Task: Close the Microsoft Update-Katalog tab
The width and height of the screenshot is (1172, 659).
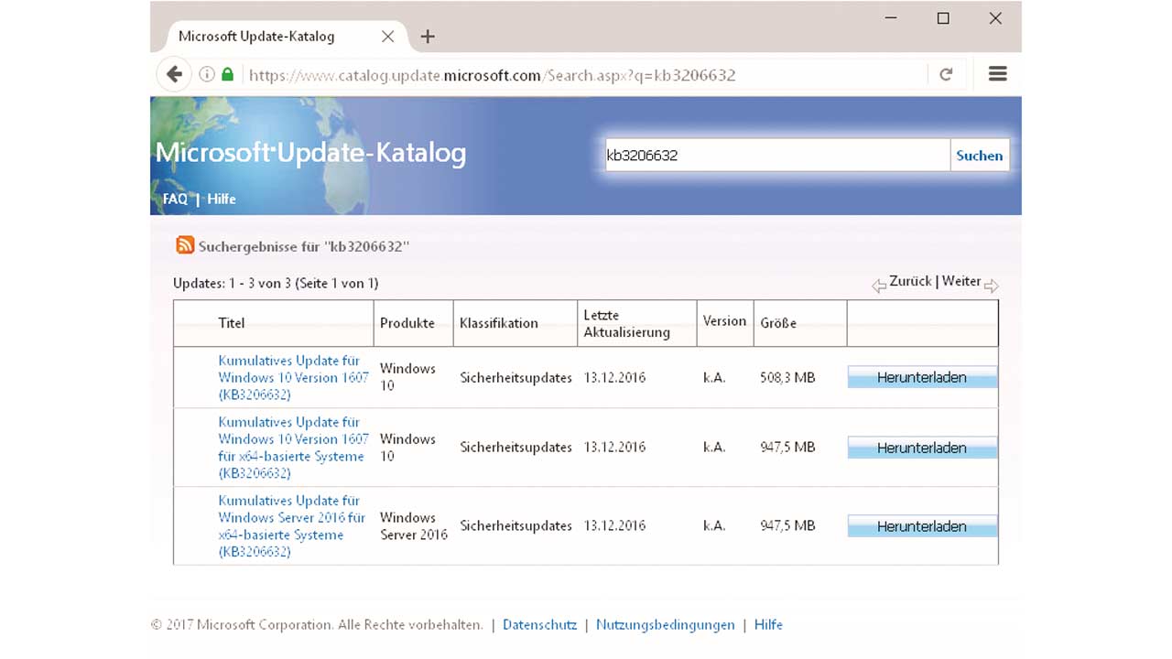Action: pos(388,37)
